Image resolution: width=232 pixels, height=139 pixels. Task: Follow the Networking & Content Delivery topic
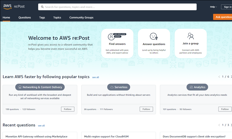[x=68, y=109]
